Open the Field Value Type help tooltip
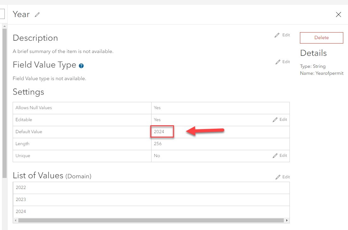Viewport: 348px width, 230px height. pyautogui.click(x=81, y=66)
